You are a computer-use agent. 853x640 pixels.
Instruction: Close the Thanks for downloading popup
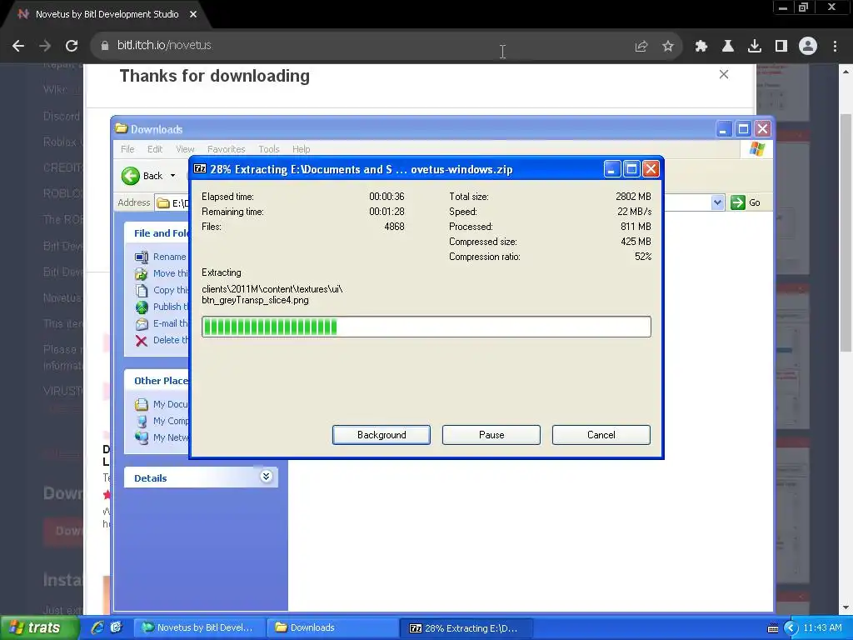click(x=724, y=74)
